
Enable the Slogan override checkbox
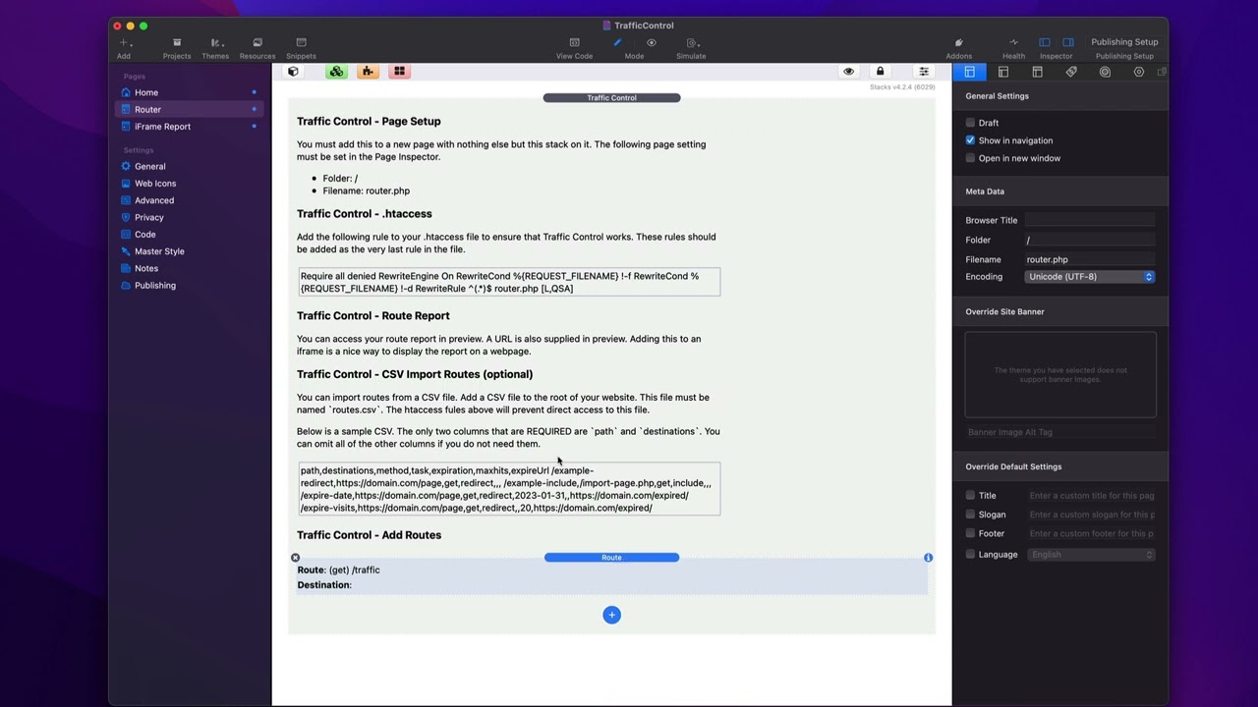[x=970, y=515]
